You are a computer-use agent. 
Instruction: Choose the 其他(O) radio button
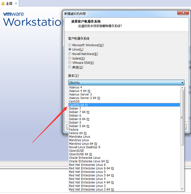70,67
